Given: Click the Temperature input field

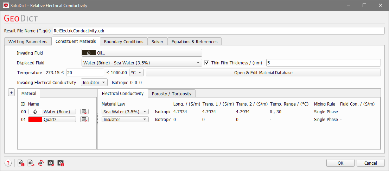Looking at the screenshot, I should click(85, 72).
